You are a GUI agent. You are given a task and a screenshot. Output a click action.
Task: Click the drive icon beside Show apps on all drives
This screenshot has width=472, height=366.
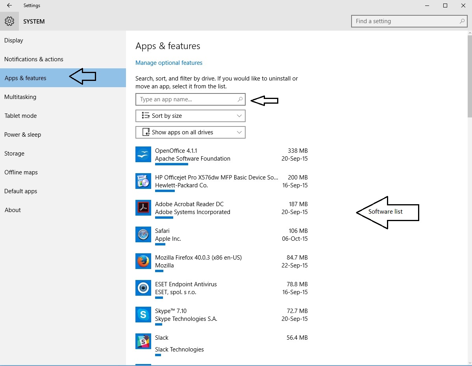coord(146,132)
